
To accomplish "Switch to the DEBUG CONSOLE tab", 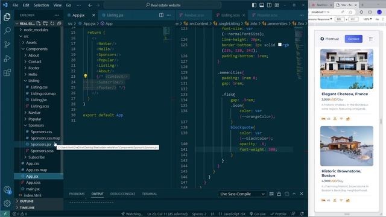I will tap(122, 194).
